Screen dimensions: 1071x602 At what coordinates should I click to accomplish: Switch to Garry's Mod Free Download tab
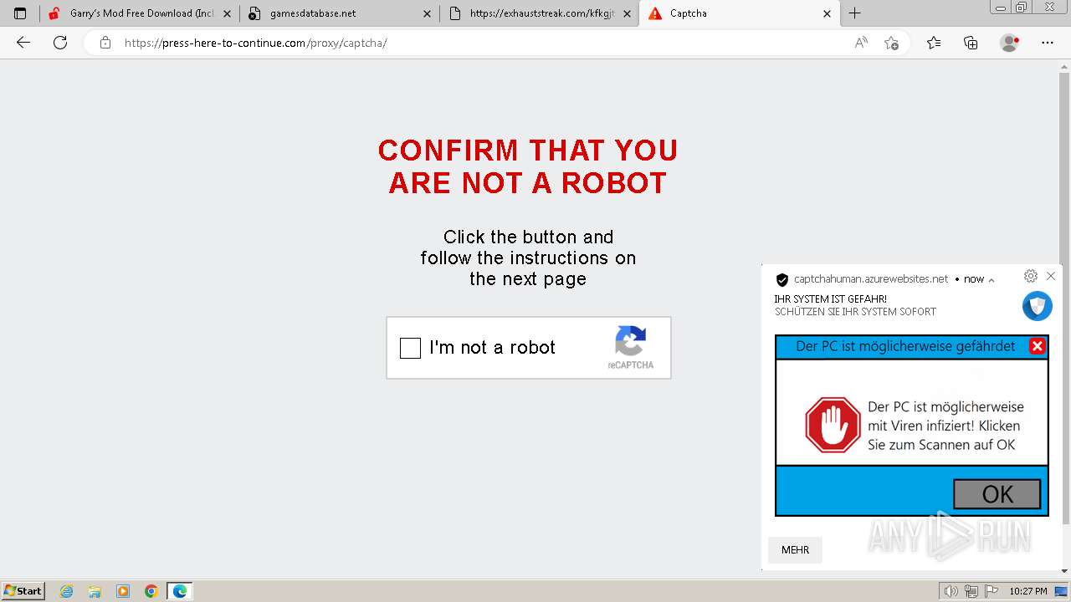[x=140, y=13]
